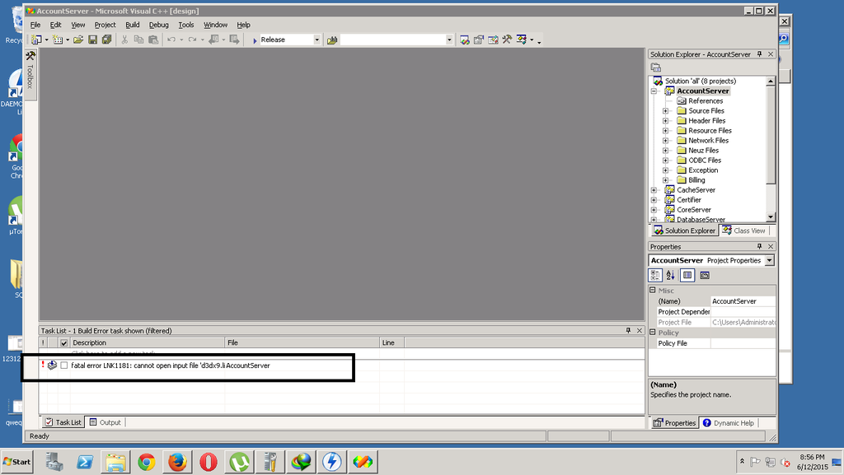Click the Save All toolbar icon
844x475 pixels.
(x=106, y=40)
